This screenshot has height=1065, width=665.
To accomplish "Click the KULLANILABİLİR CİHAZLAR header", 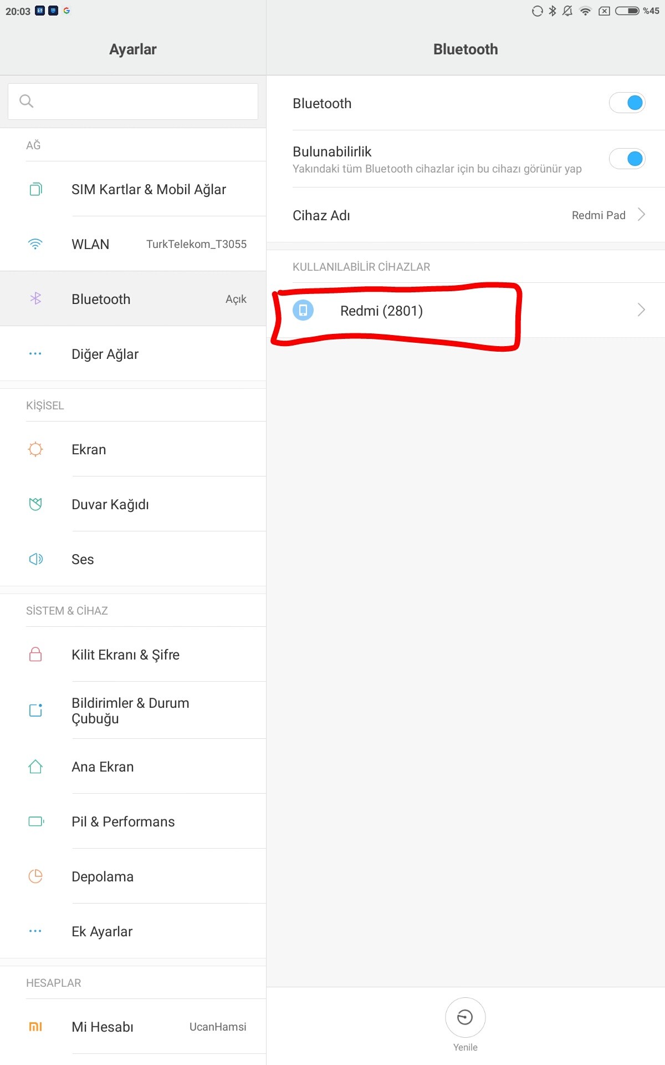I will 361,267.
